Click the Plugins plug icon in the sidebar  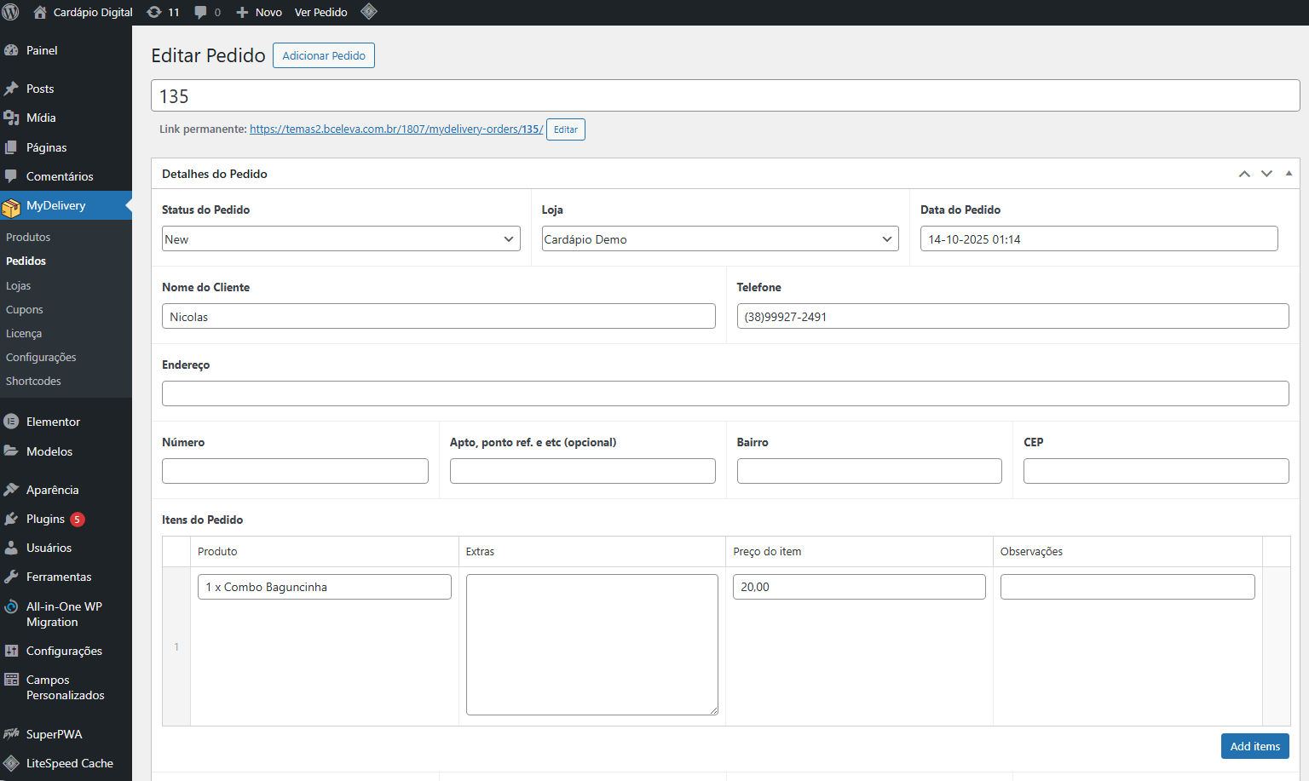tap(11, 519)
